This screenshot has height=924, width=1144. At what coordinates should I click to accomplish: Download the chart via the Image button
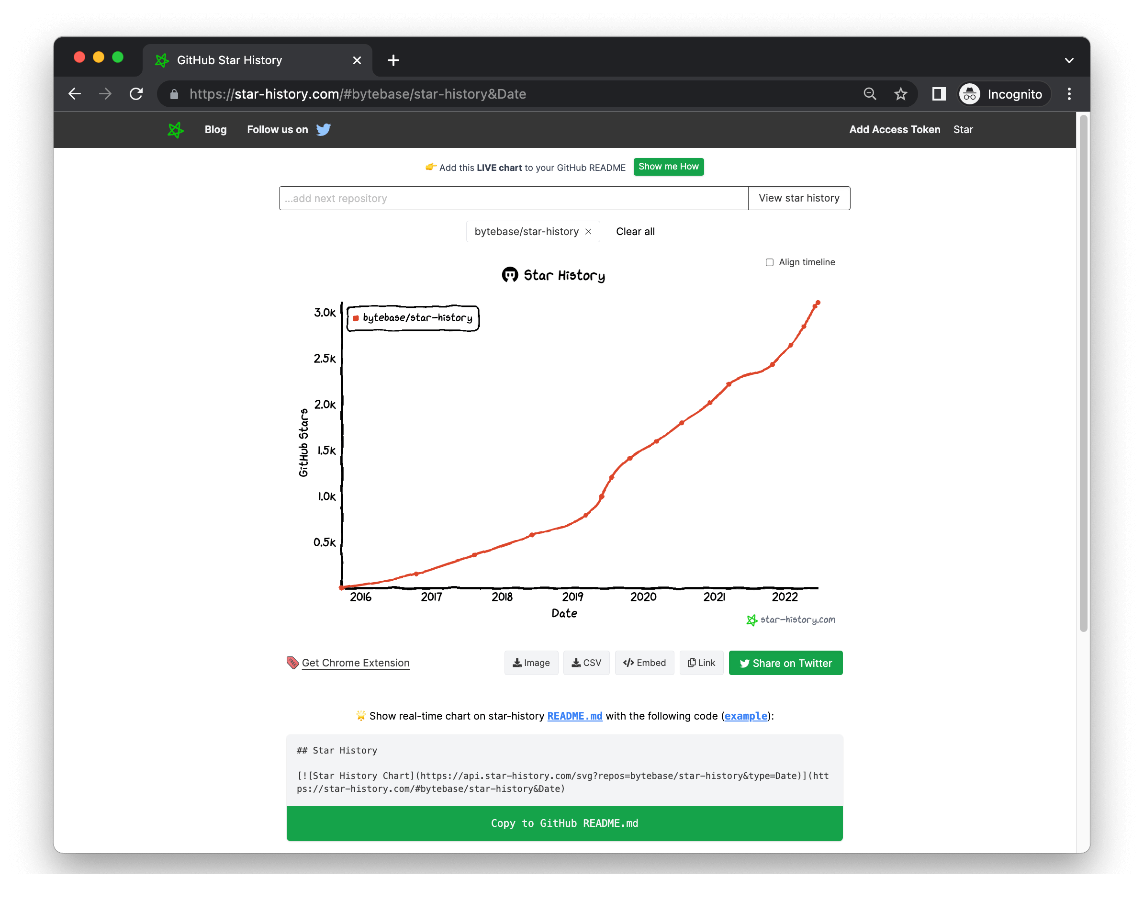coord(531,663)
